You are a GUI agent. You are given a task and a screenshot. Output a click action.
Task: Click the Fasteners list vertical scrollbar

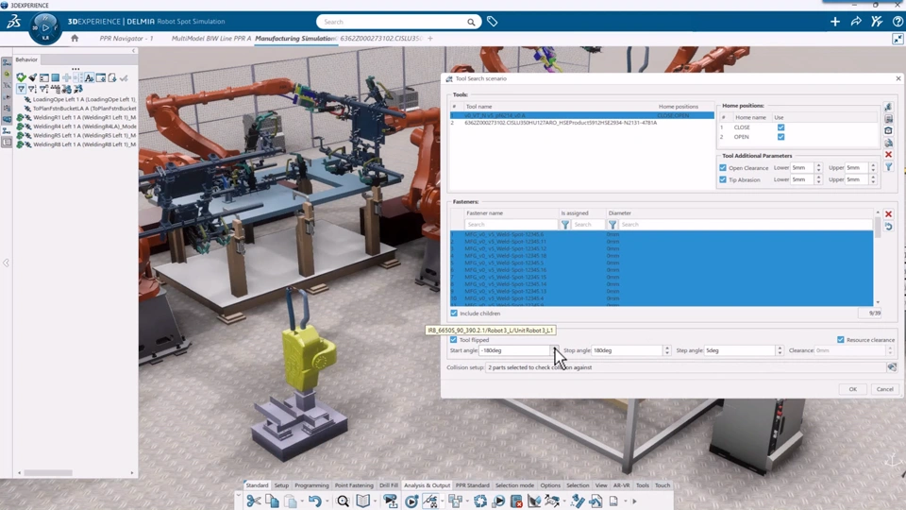click(x=878, y=257)
